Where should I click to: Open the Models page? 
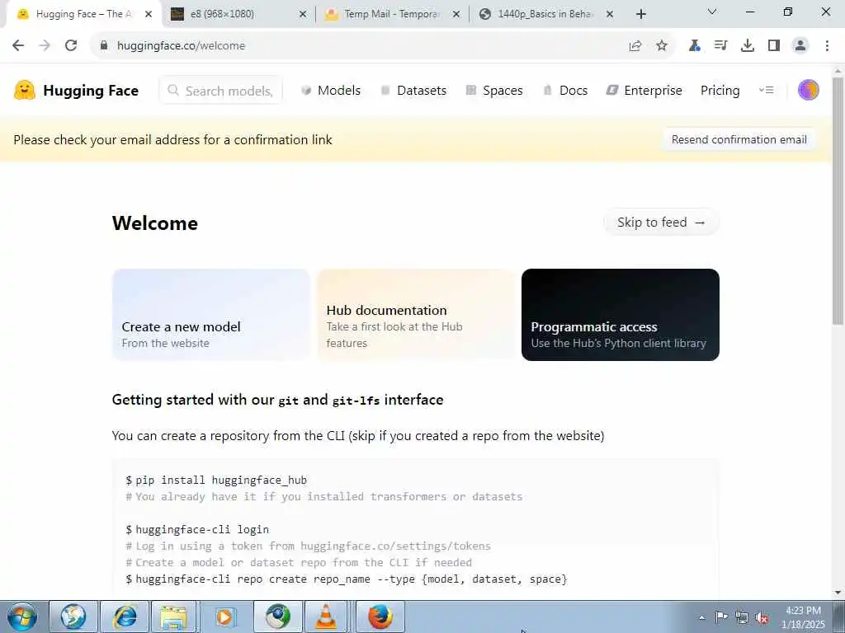click(331, 91)
